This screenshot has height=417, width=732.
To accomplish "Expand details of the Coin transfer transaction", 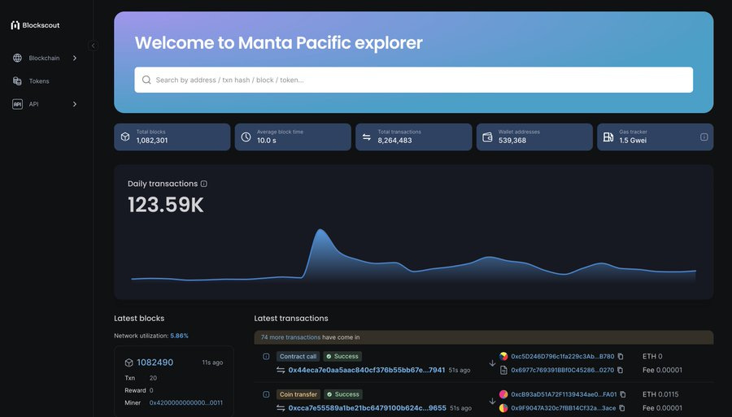I will click(266, 394).
